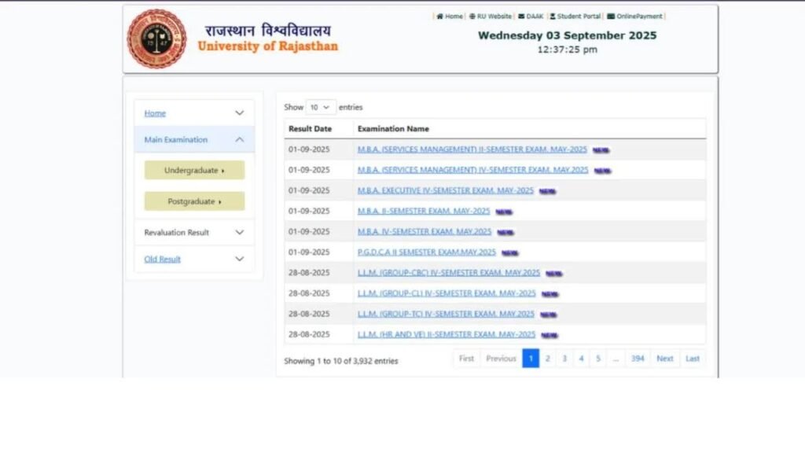This screenshot has height=453, width=805.
Task: Go to page 4 of results
Action: point(581,359)
